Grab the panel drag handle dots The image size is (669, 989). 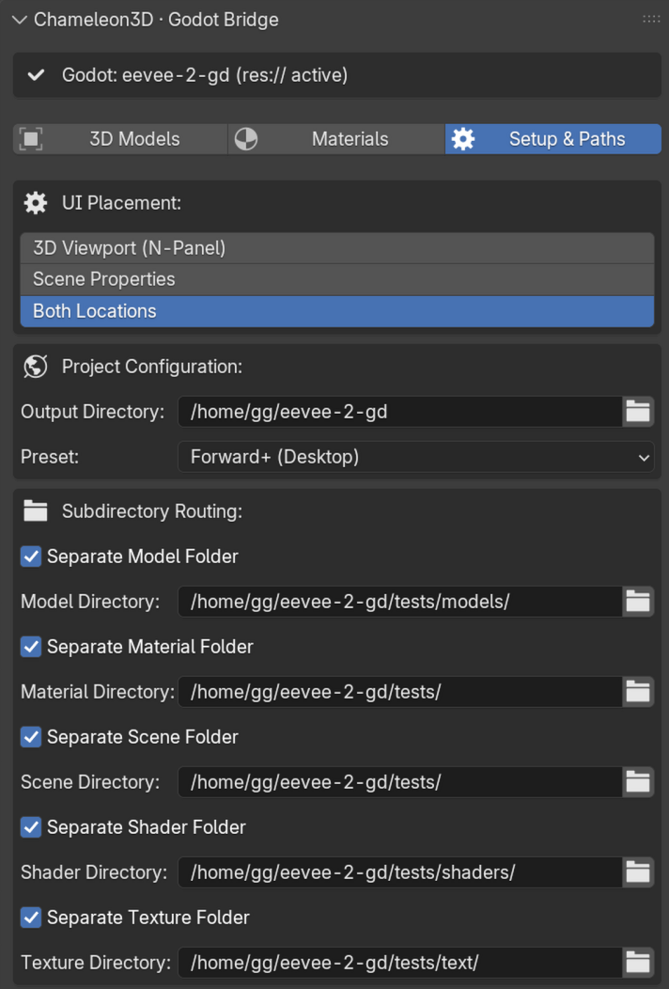tap(651, 20)
